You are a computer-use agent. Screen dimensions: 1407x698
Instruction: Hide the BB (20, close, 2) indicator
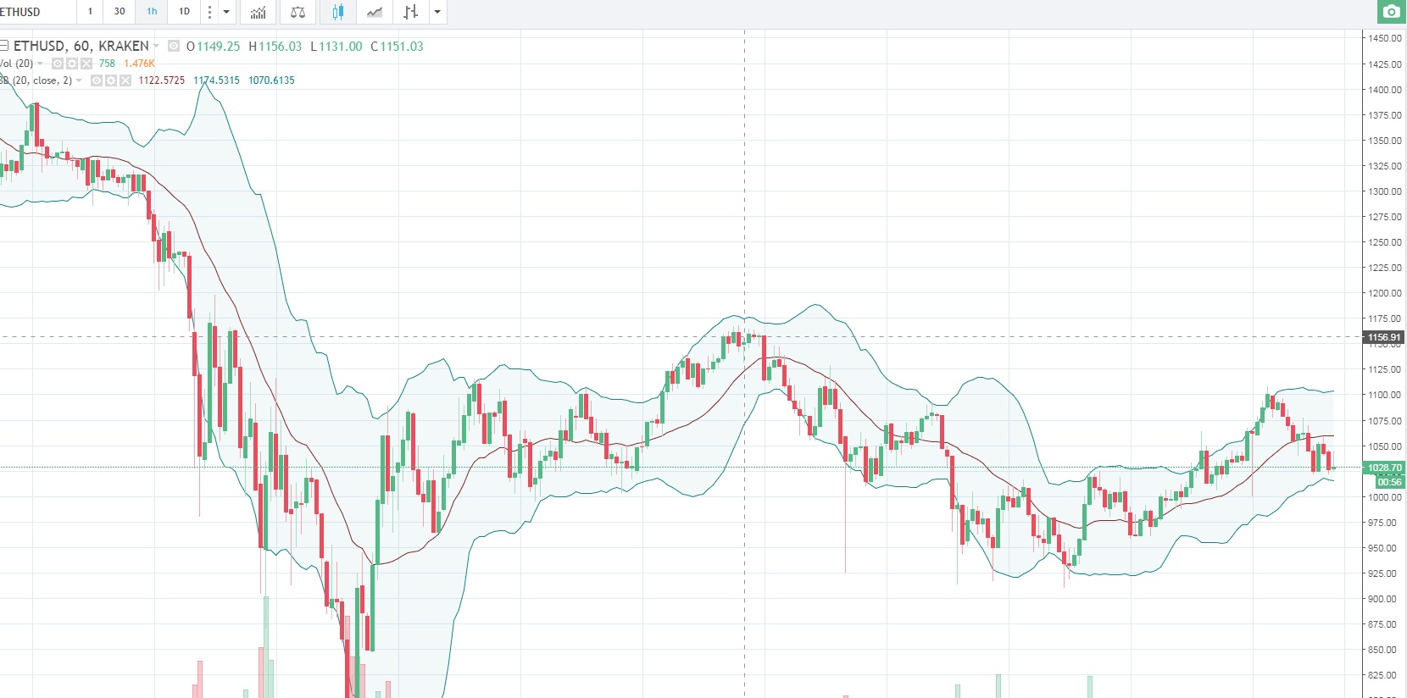(x=97, y=80)
